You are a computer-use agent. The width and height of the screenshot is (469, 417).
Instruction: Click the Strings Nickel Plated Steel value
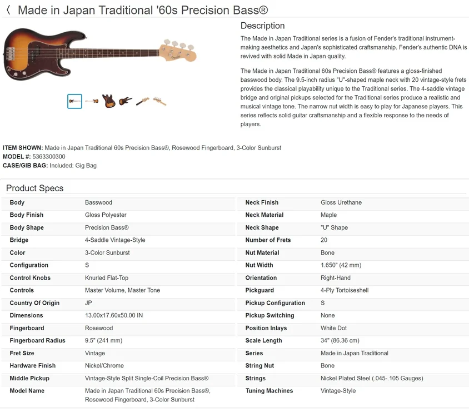pyautogui.click(x=372, y=379)
